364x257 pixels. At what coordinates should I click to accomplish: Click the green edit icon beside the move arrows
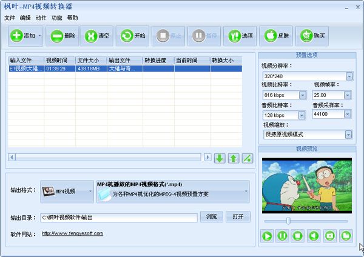click(248, 158)
